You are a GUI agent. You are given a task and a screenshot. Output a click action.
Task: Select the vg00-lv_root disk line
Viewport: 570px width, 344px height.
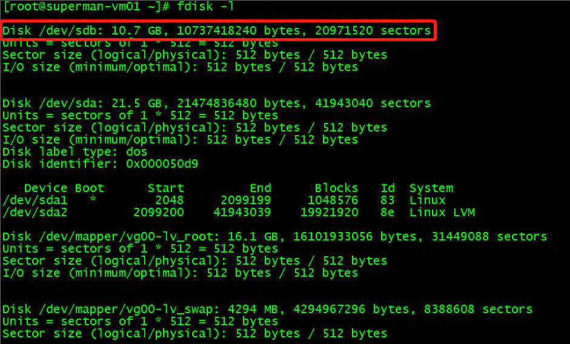(x=275, y=237)
